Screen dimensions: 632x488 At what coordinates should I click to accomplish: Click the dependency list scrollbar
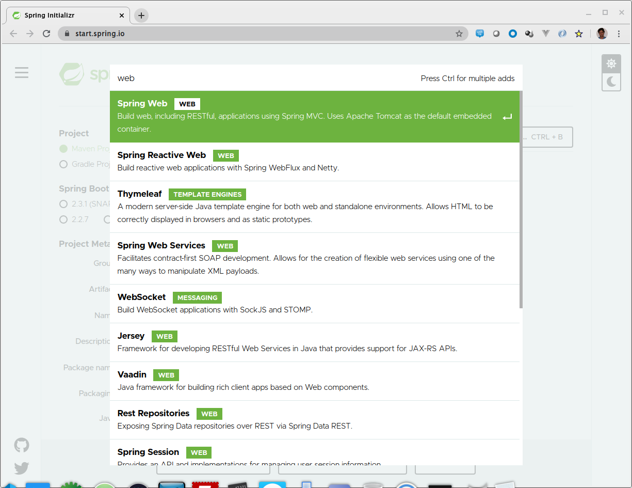[521, 199]
